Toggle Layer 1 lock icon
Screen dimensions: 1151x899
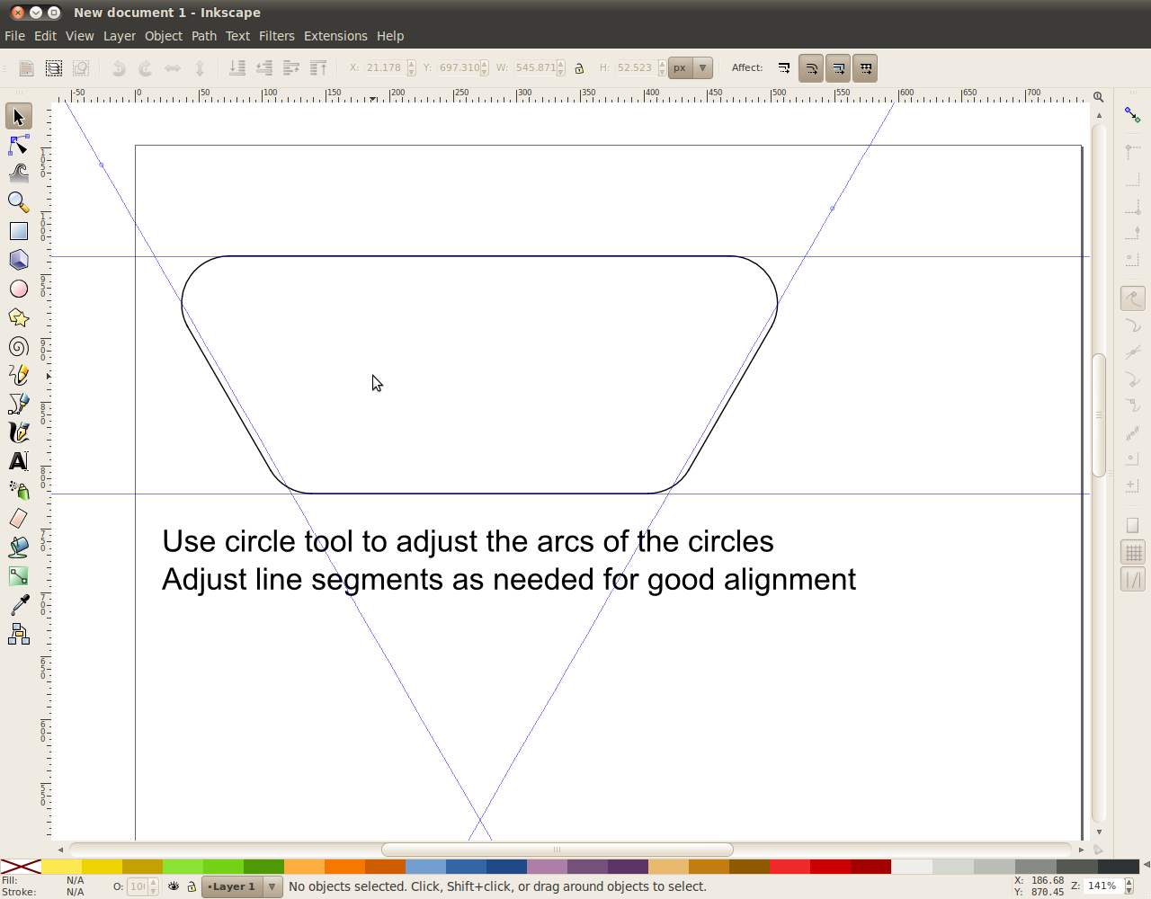[192, 886]
